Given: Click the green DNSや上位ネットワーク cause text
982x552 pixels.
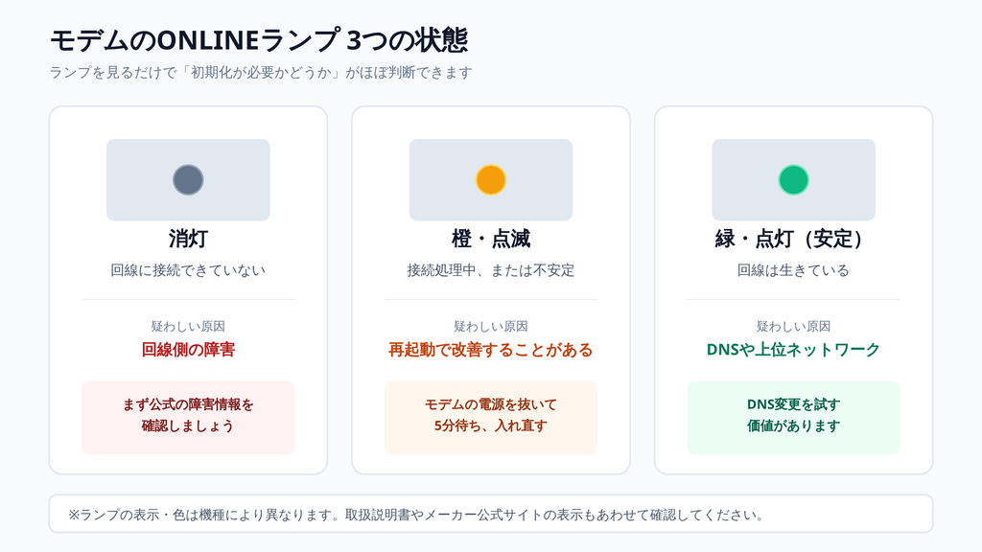Looking at the screenshot, I should coord(793,349).
